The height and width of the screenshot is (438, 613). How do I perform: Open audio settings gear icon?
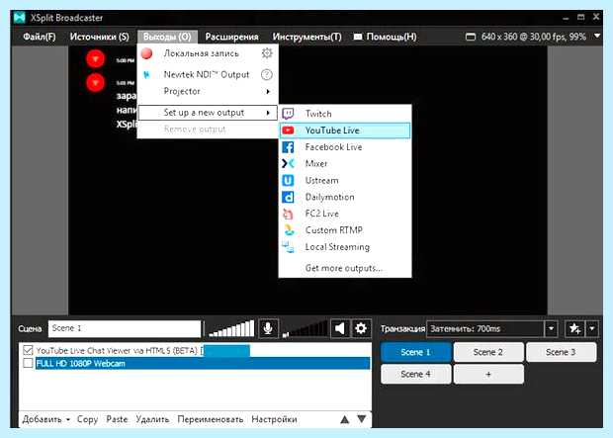point(361,328)
